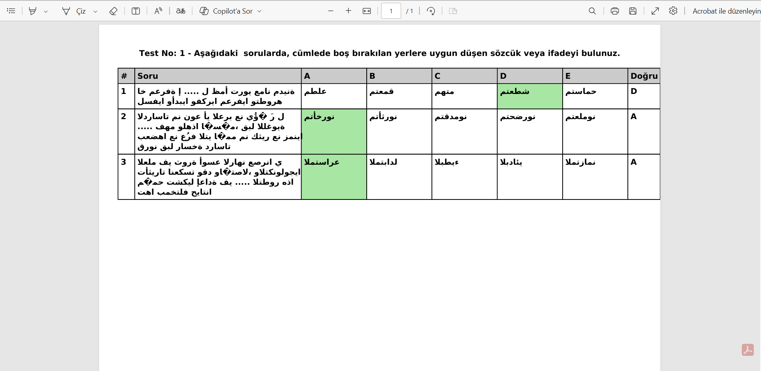Zoom out with the minus icon

tap(331, 11)
